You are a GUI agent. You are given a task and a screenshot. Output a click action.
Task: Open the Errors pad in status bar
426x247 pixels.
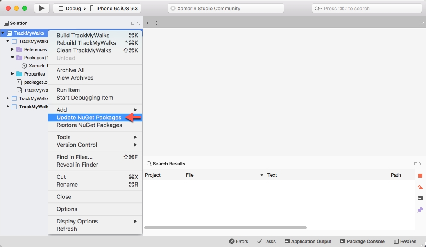[x=238, y=241]
